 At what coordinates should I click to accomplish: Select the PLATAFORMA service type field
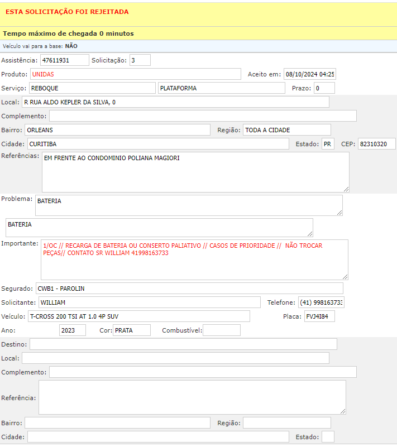pyautogui.click(x=222, y=88)
